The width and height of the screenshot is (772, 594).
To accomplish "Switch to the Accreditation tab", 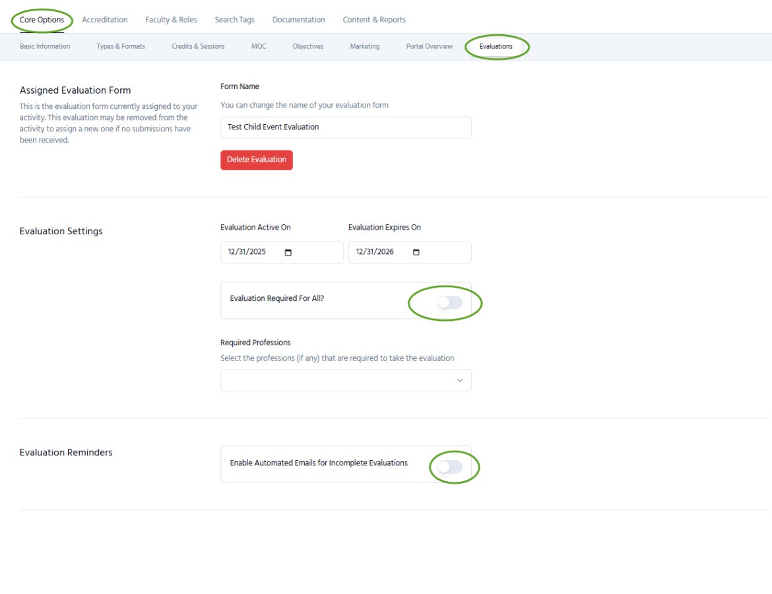I will (105, 20).
